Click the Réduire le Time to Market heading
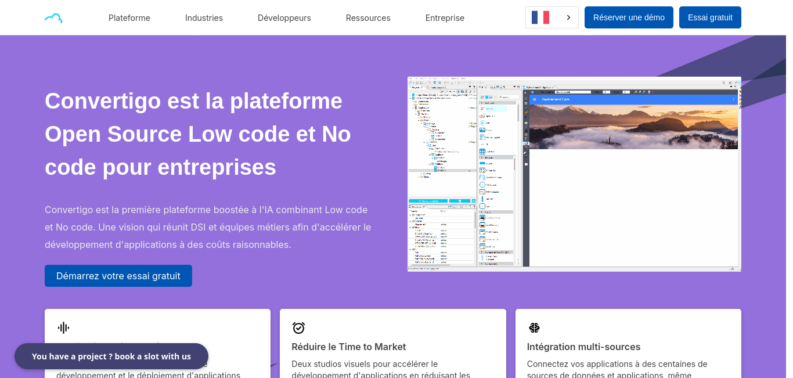 click(x=349, y=347)
